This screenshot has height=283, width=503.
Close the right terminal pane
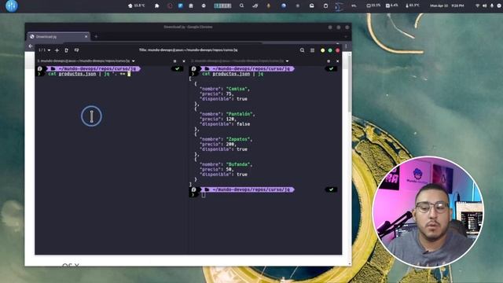pyautogui.click(x=337, y=61)
